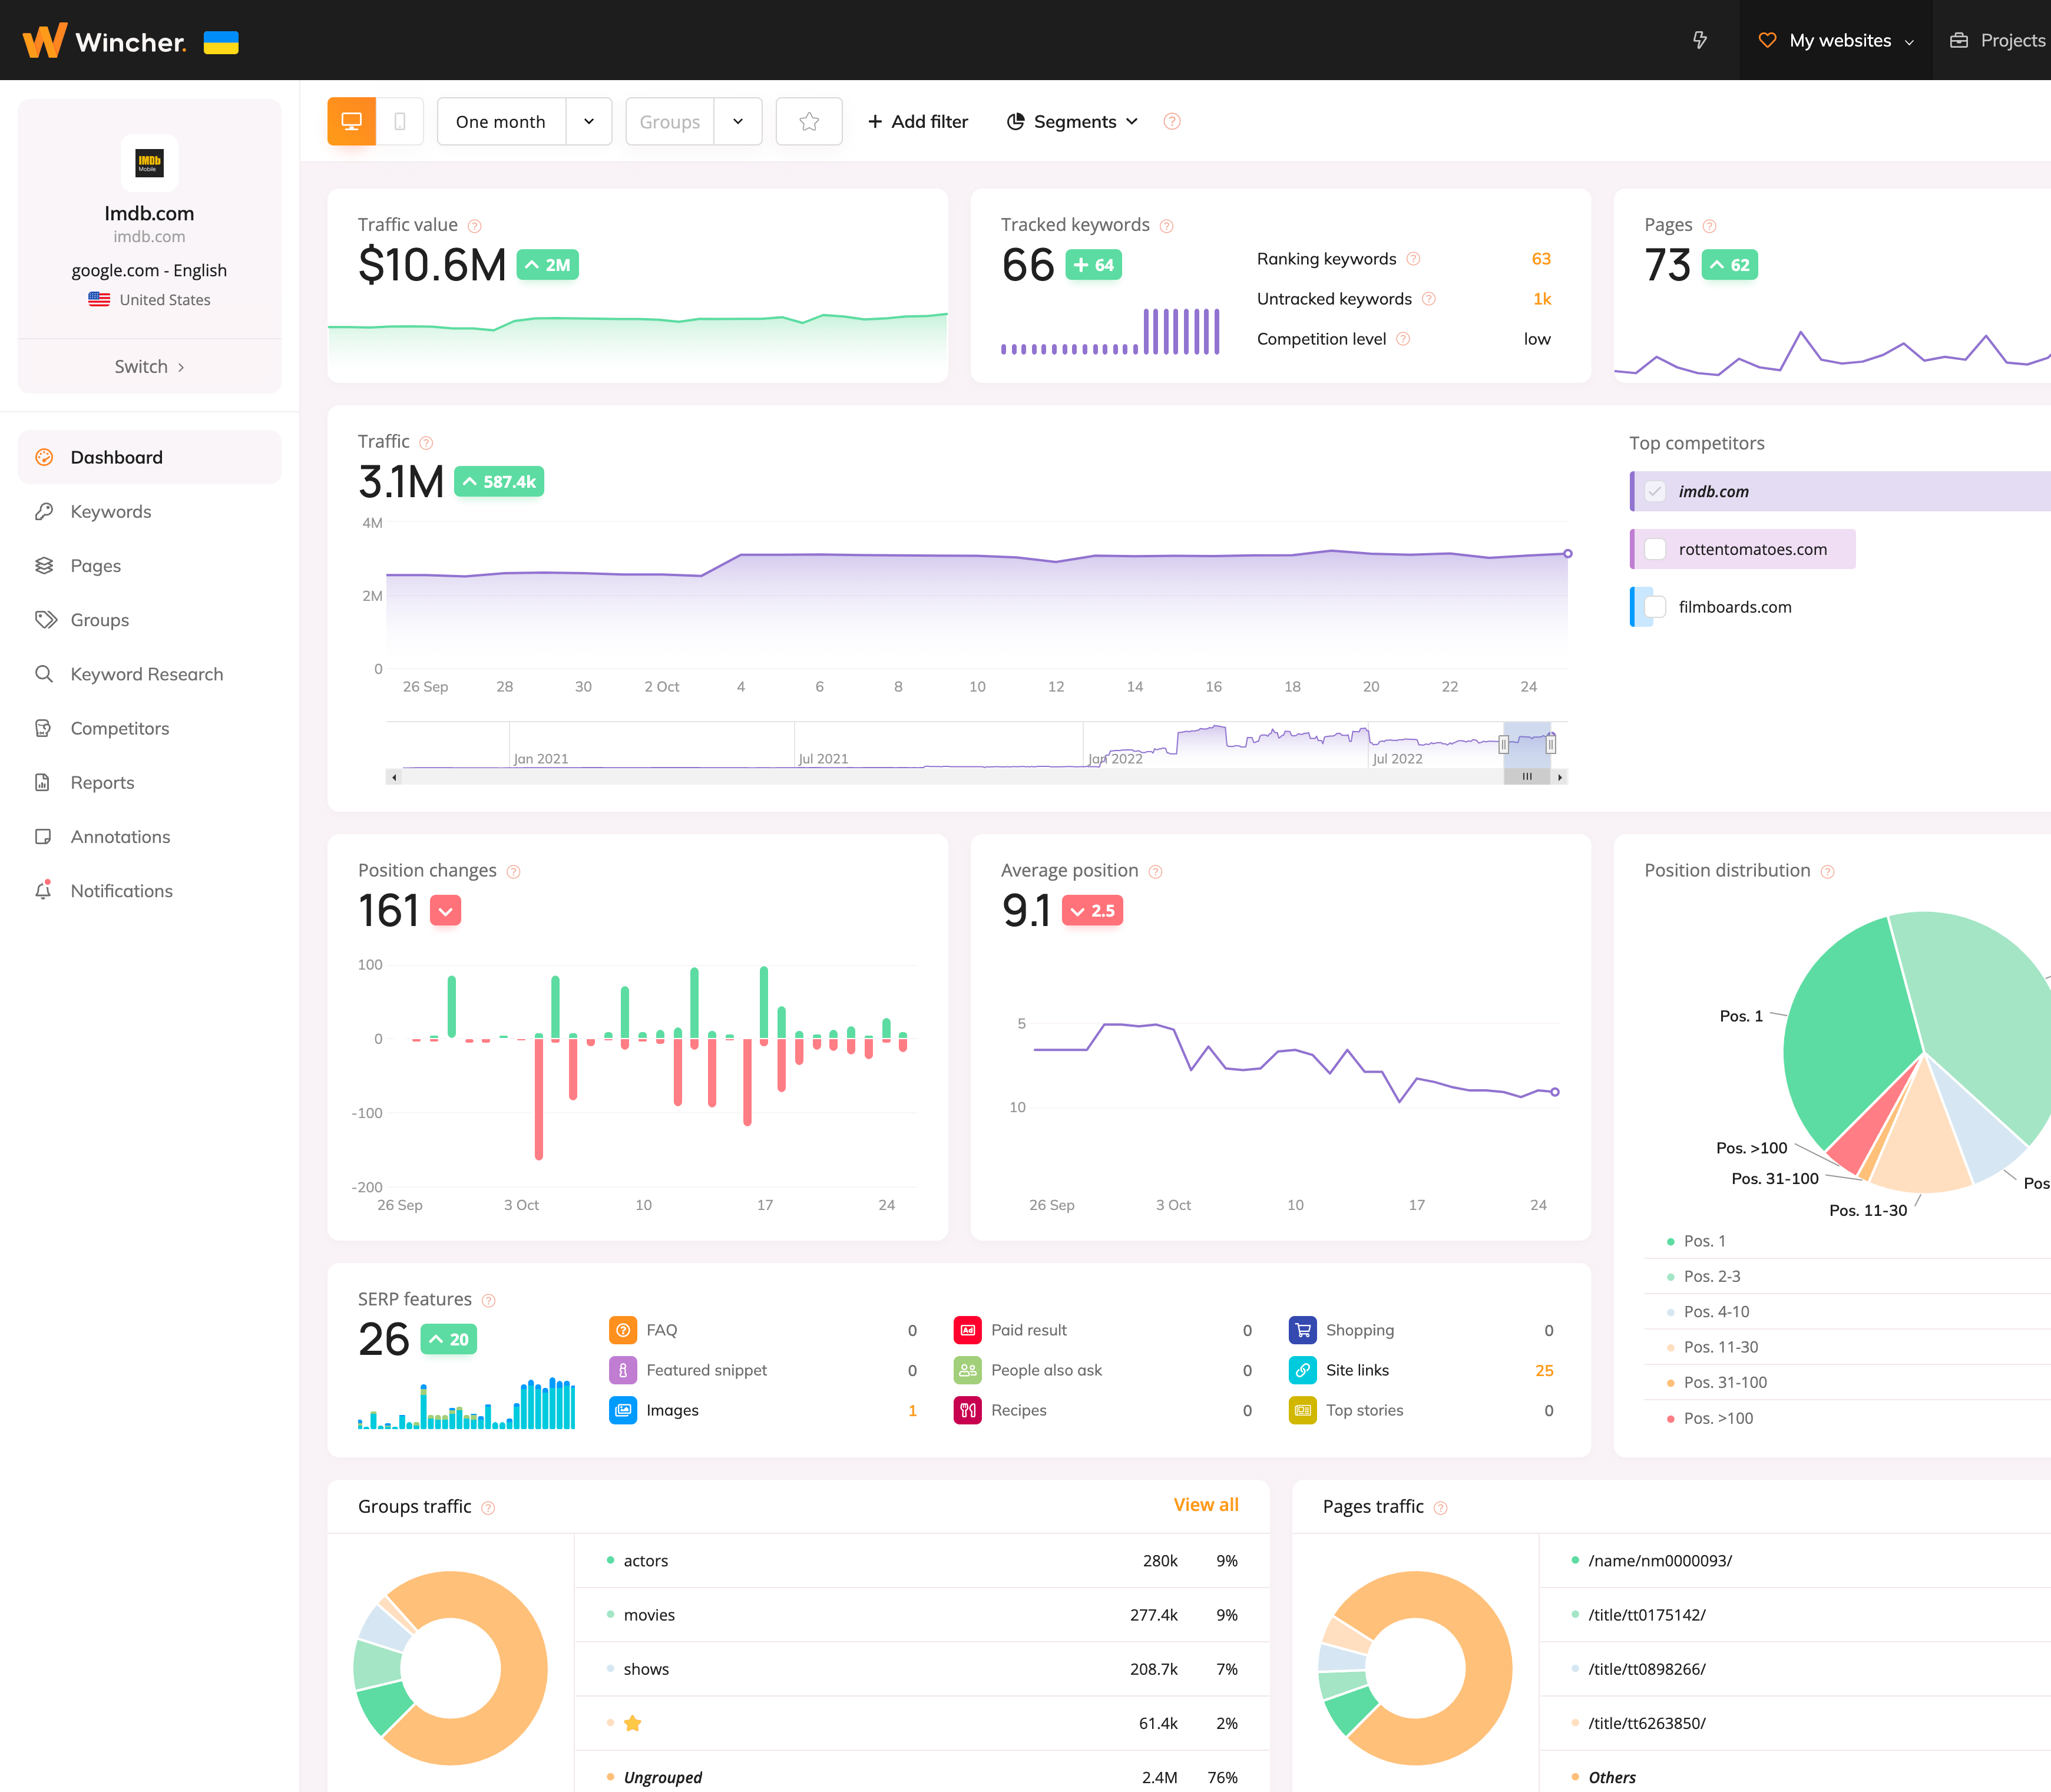Go to Keyword Research in sidebar
This screenshot has width=2051, height=1792.
click(x=146, y=674)
